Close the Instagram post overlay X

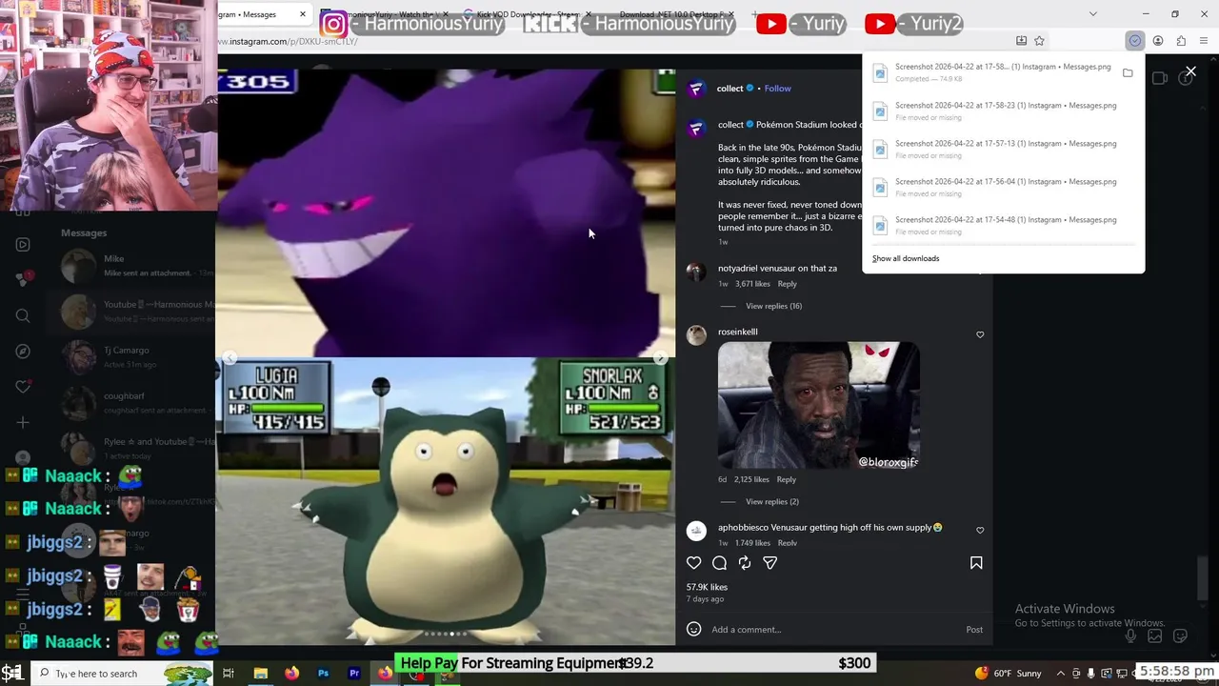(1190, 71)
